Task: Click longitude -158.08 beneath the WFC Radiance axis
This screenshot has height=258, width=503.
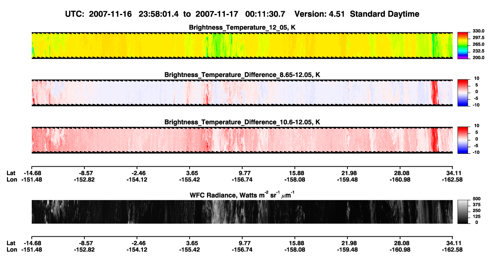Action: (295, 249)
